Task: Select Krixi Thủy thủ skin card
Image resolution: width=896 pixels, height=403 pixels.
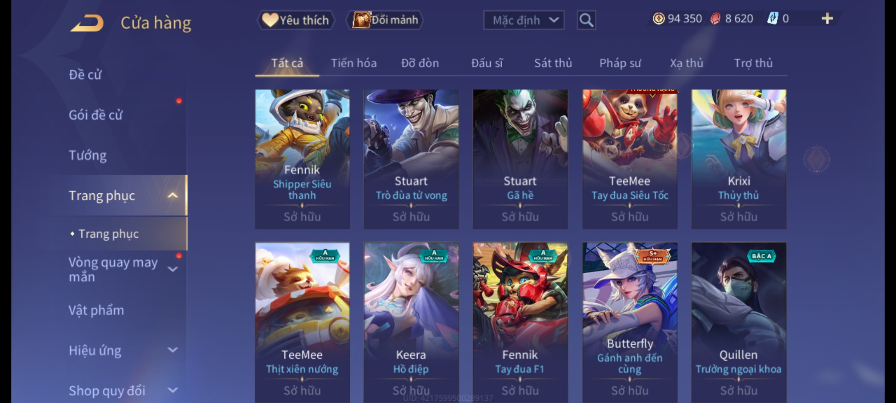Action: tap(738, 159)
